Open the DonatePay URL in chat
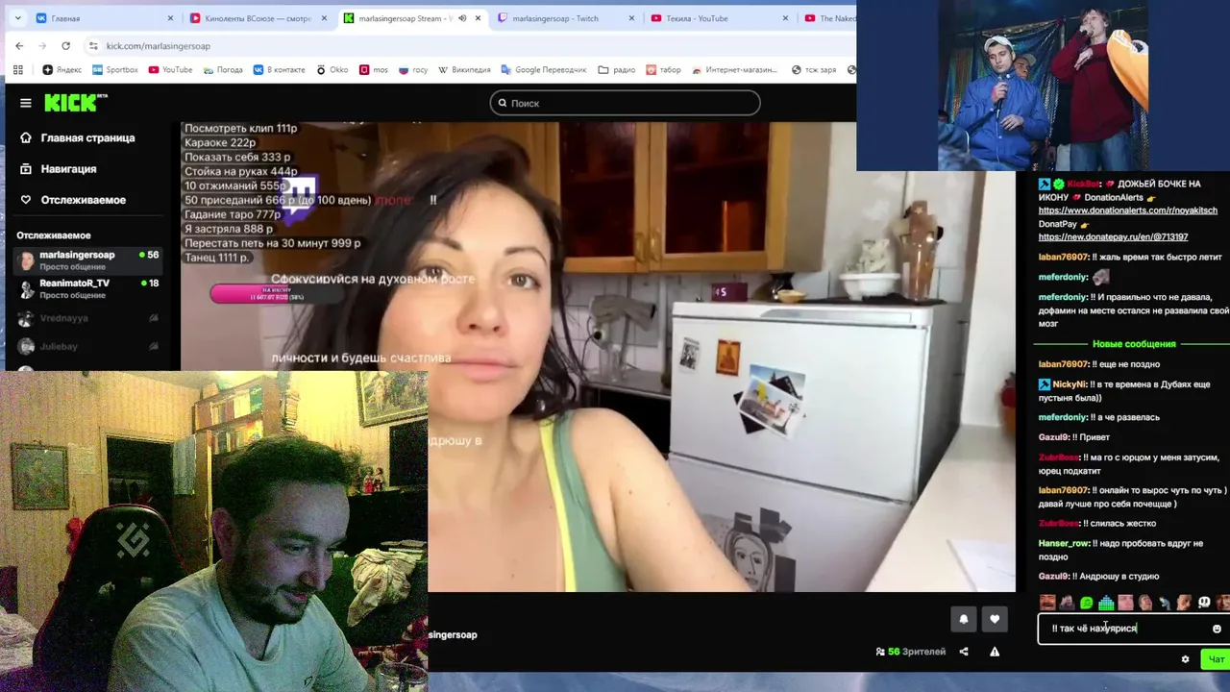 (x=1113, y=236)
